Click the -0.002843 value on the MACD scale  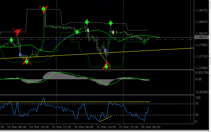[202, 92]
